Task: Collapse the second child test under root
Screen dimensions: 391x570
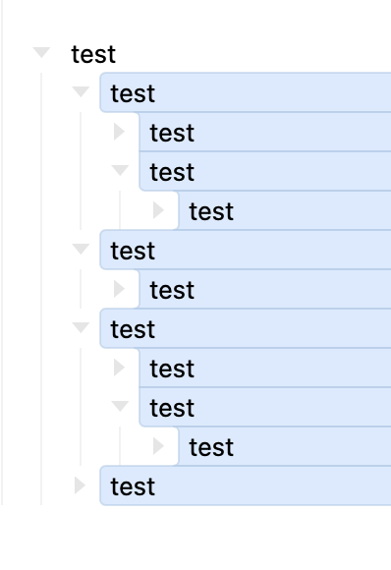Action: [x=81, y=249]
